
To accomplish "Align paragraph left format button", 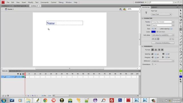I will click(152, 50).
